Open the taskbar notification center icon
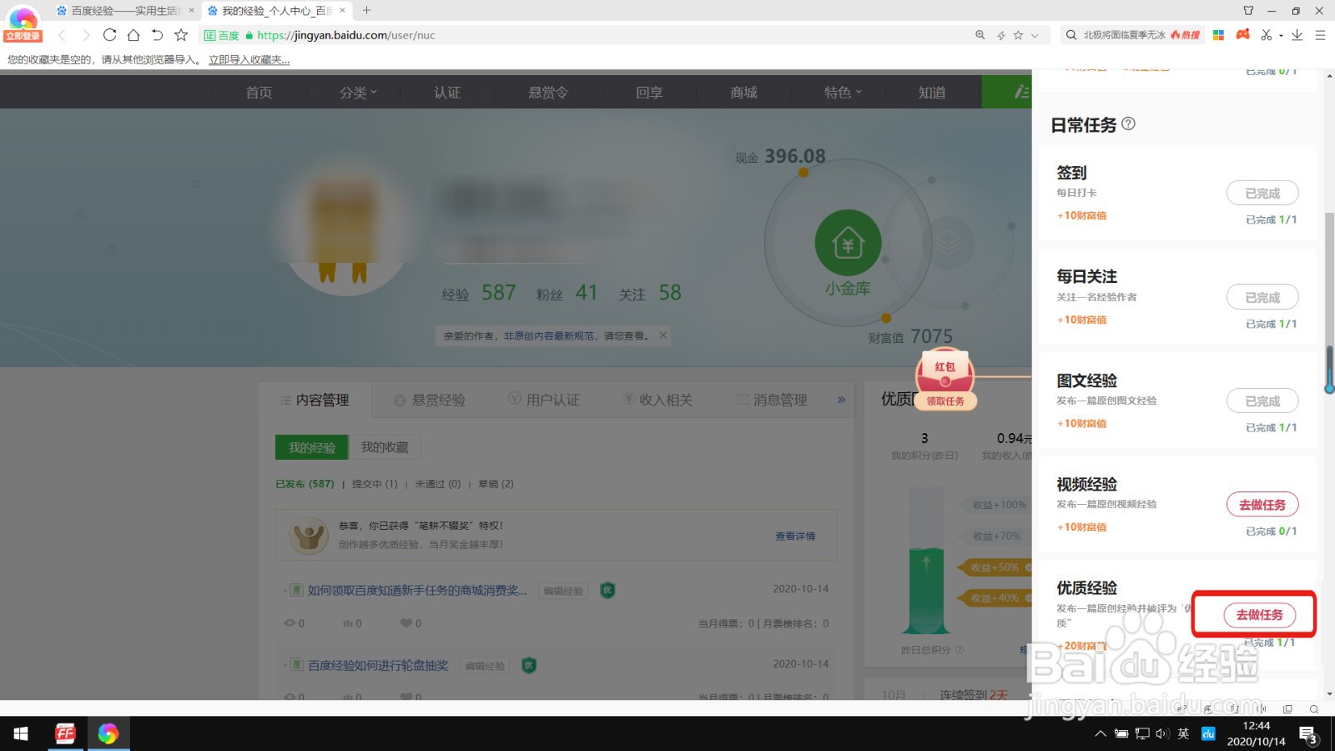 (x=1308, y=734)
